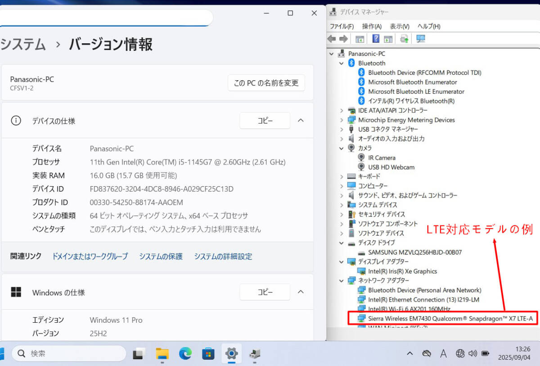540x366 pixels.
Task: Collapse the デバイスの仕様 section chevron
Action: click(301, 120)
